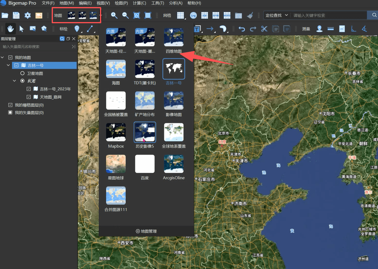Open file with the folder icon
This screenshot has height=269, width=378.
point(5,15)
